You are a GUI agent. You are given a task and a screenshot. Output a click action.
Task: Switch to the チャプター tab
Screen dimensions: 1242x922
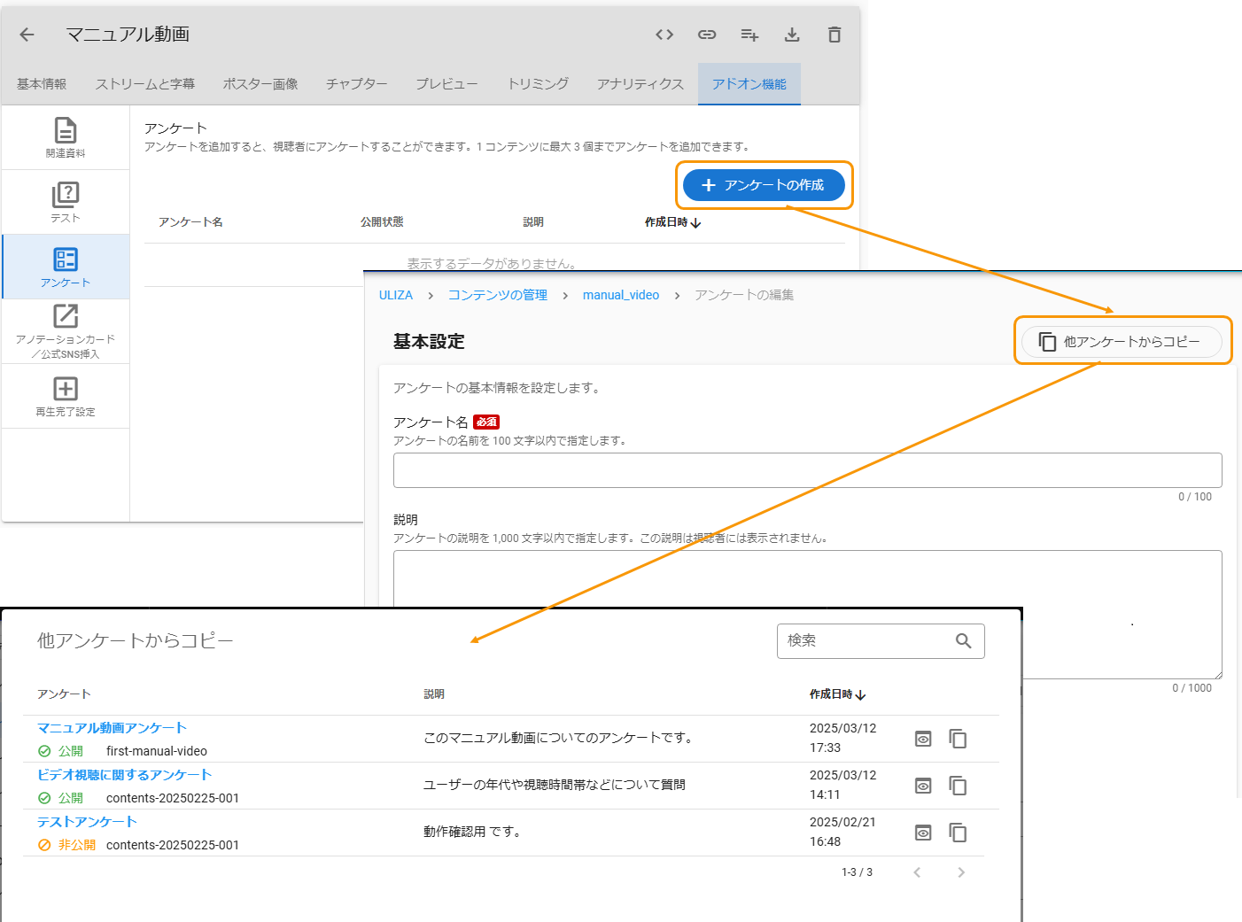[x=356, y=84]
